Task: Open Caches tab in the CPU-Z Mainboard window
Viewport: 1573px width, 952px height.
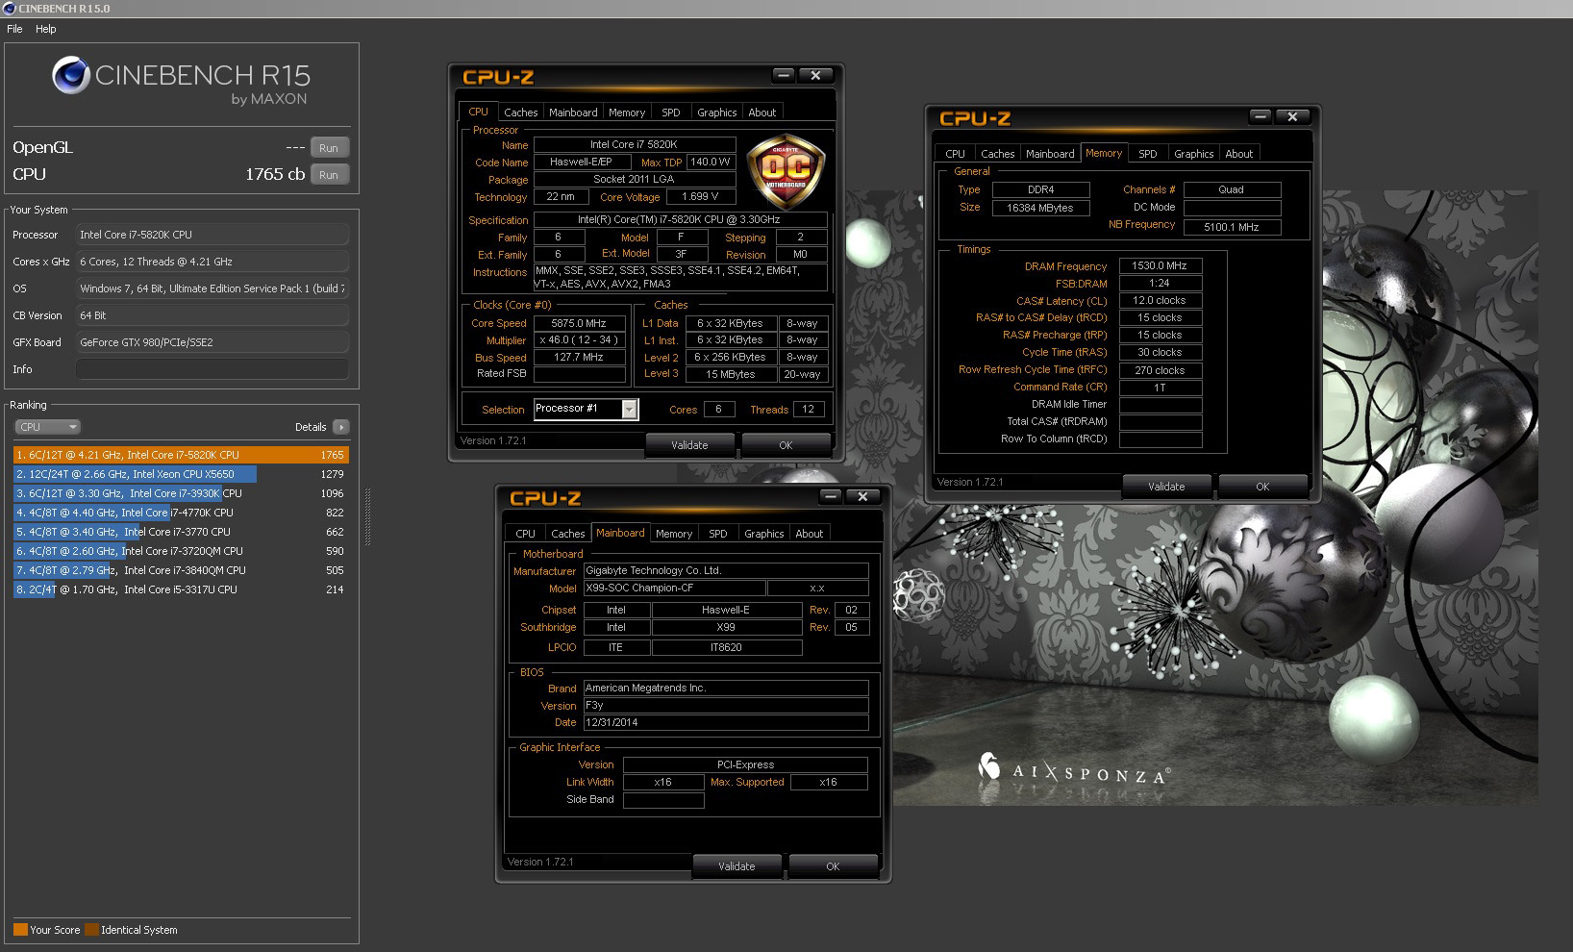Action: [x=567, y=534]
